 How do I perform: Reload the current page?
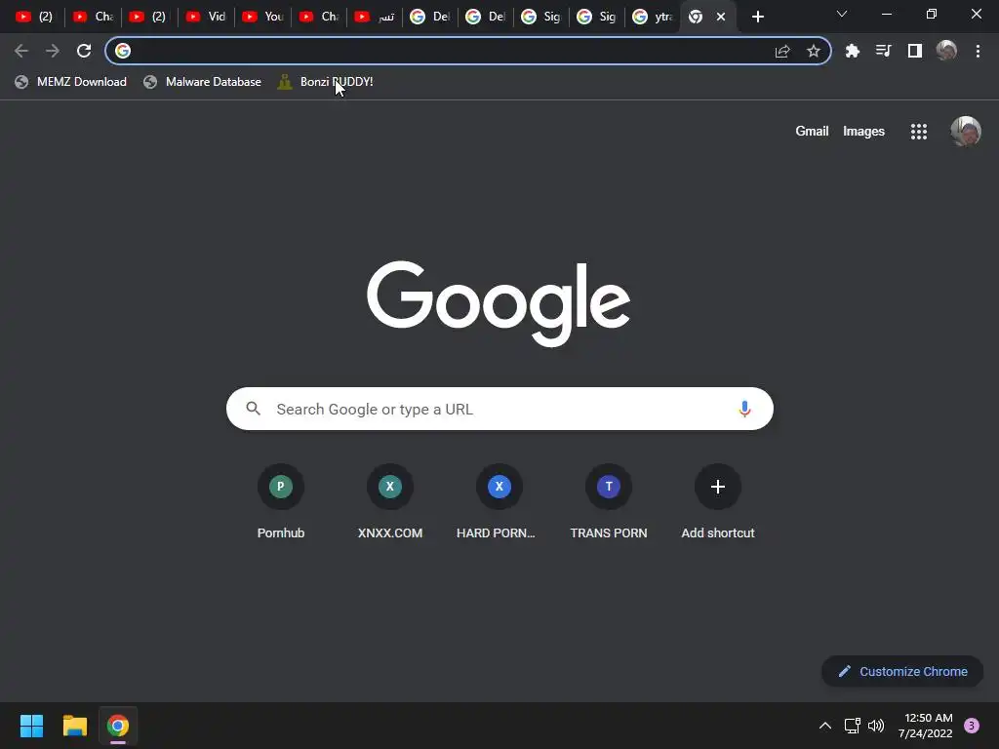click(x=84, y=51)
